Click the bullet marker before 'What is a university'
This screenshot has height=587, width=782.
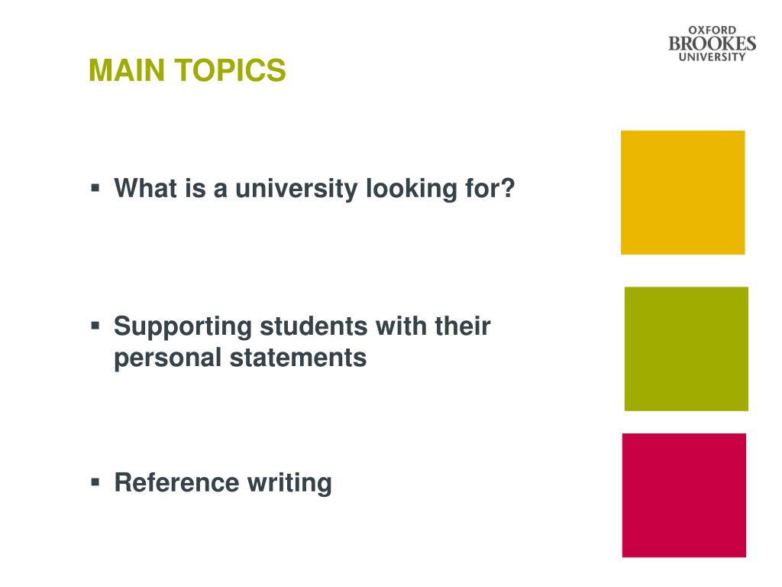[95, 188]
